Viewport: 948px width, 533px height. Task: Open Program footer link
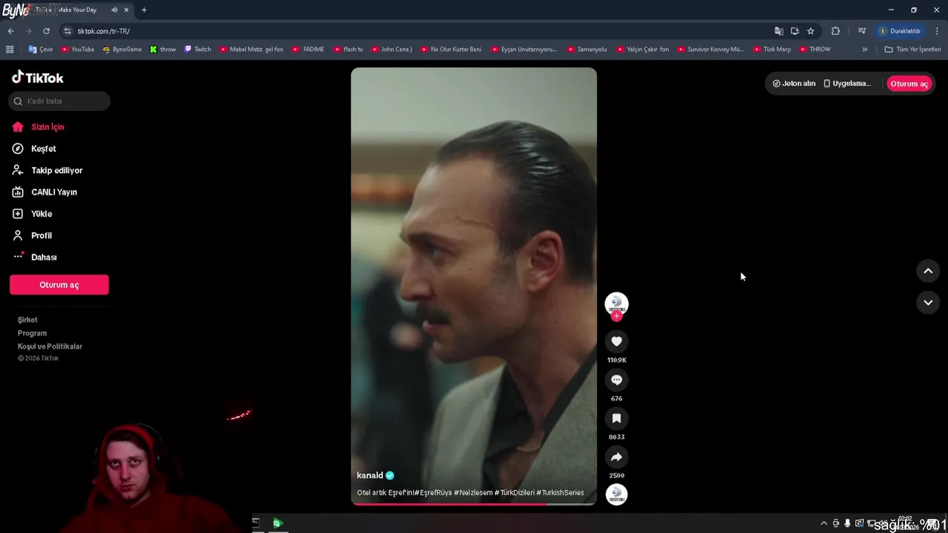32,333
